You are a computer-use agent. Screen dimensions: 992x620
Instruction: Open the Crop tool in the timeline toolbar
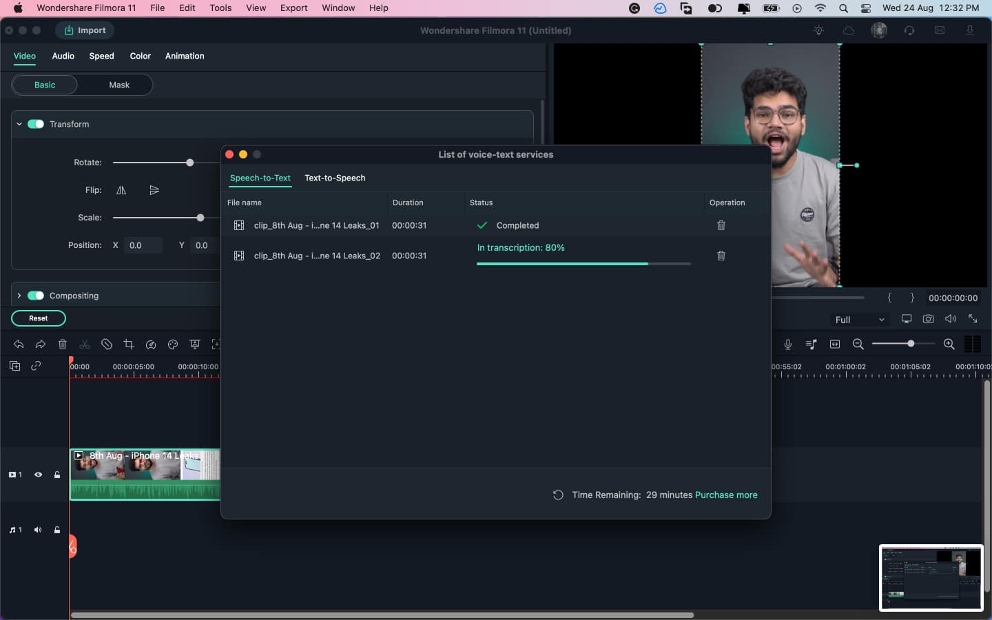pos(129,344)
